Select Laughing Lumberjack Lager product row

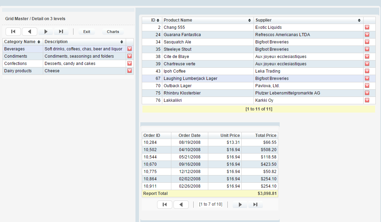click(190, 79)
